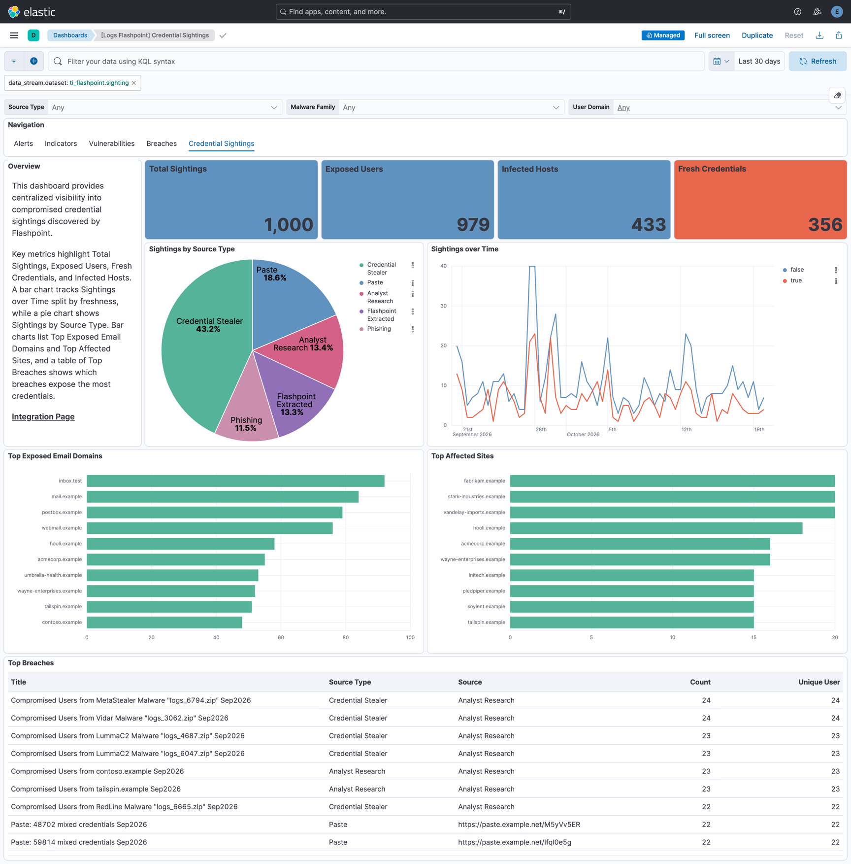This screenshot has height=864, width=851.
Task: Focus the KQL filter query field
Action: [x=376, y=61]
